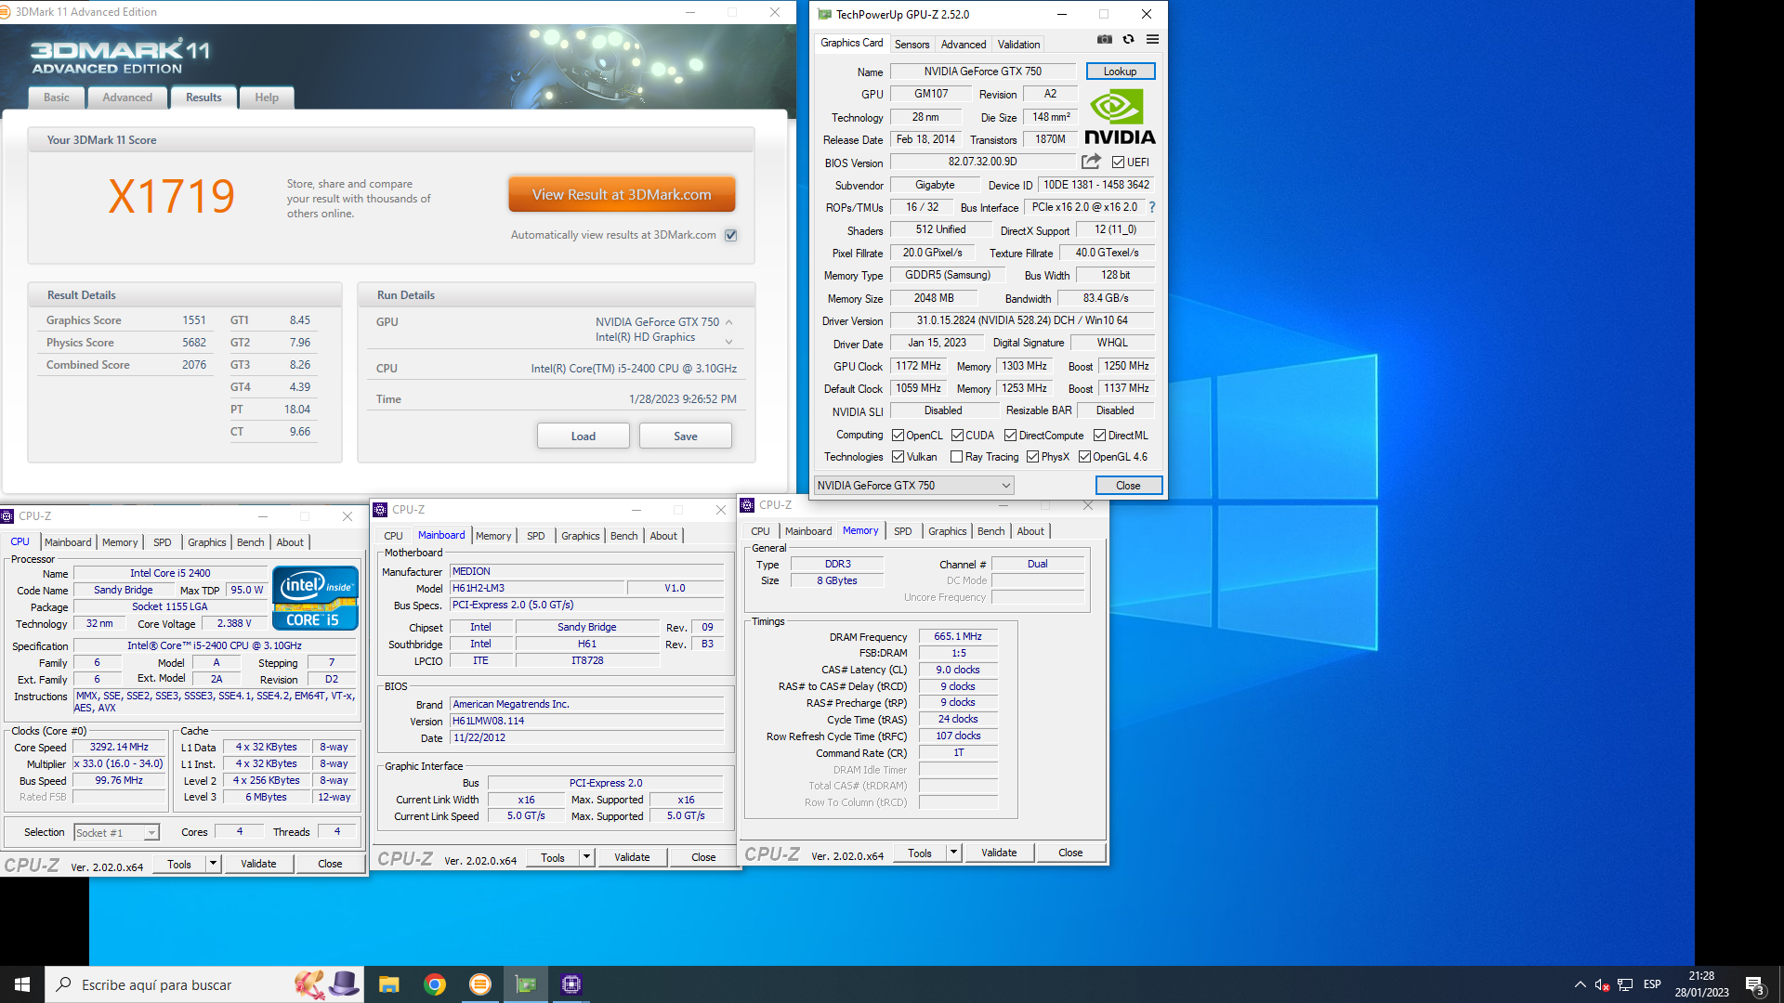Click taskbar search magnifier icon

click(63, 984)
